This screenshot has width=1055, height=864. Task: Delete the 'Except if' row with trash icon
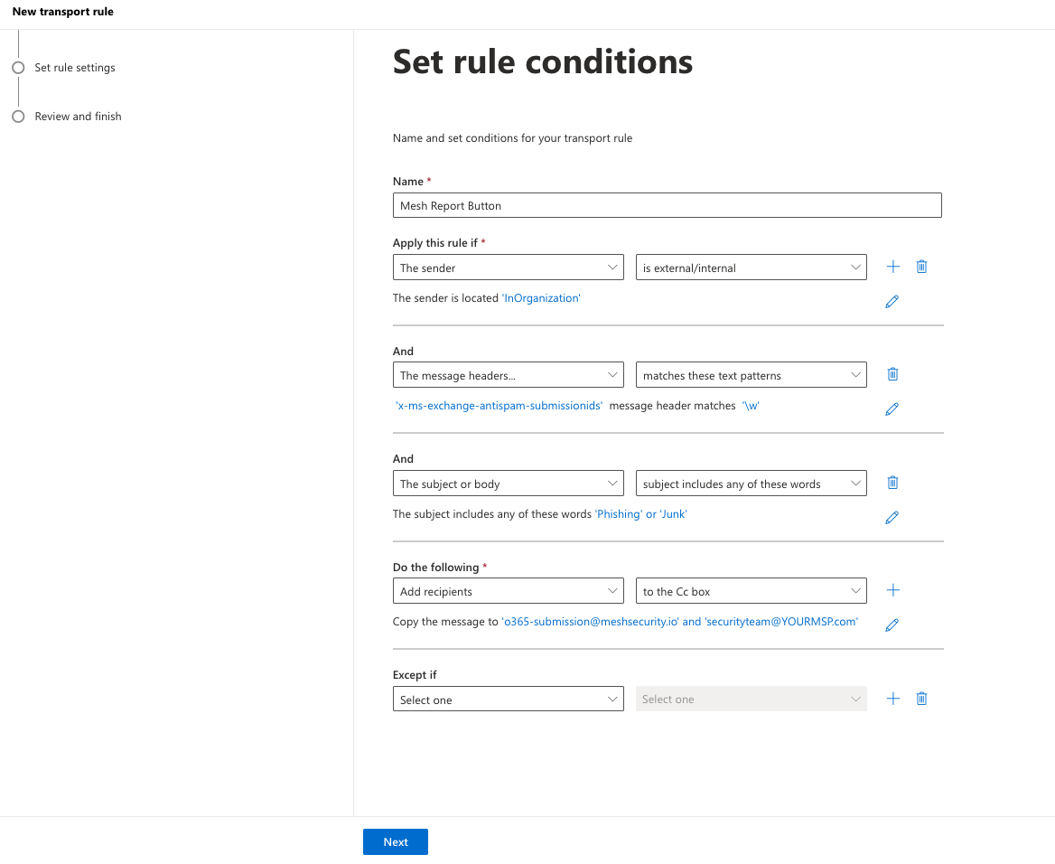pyautogui.click(x=921, y=699)
